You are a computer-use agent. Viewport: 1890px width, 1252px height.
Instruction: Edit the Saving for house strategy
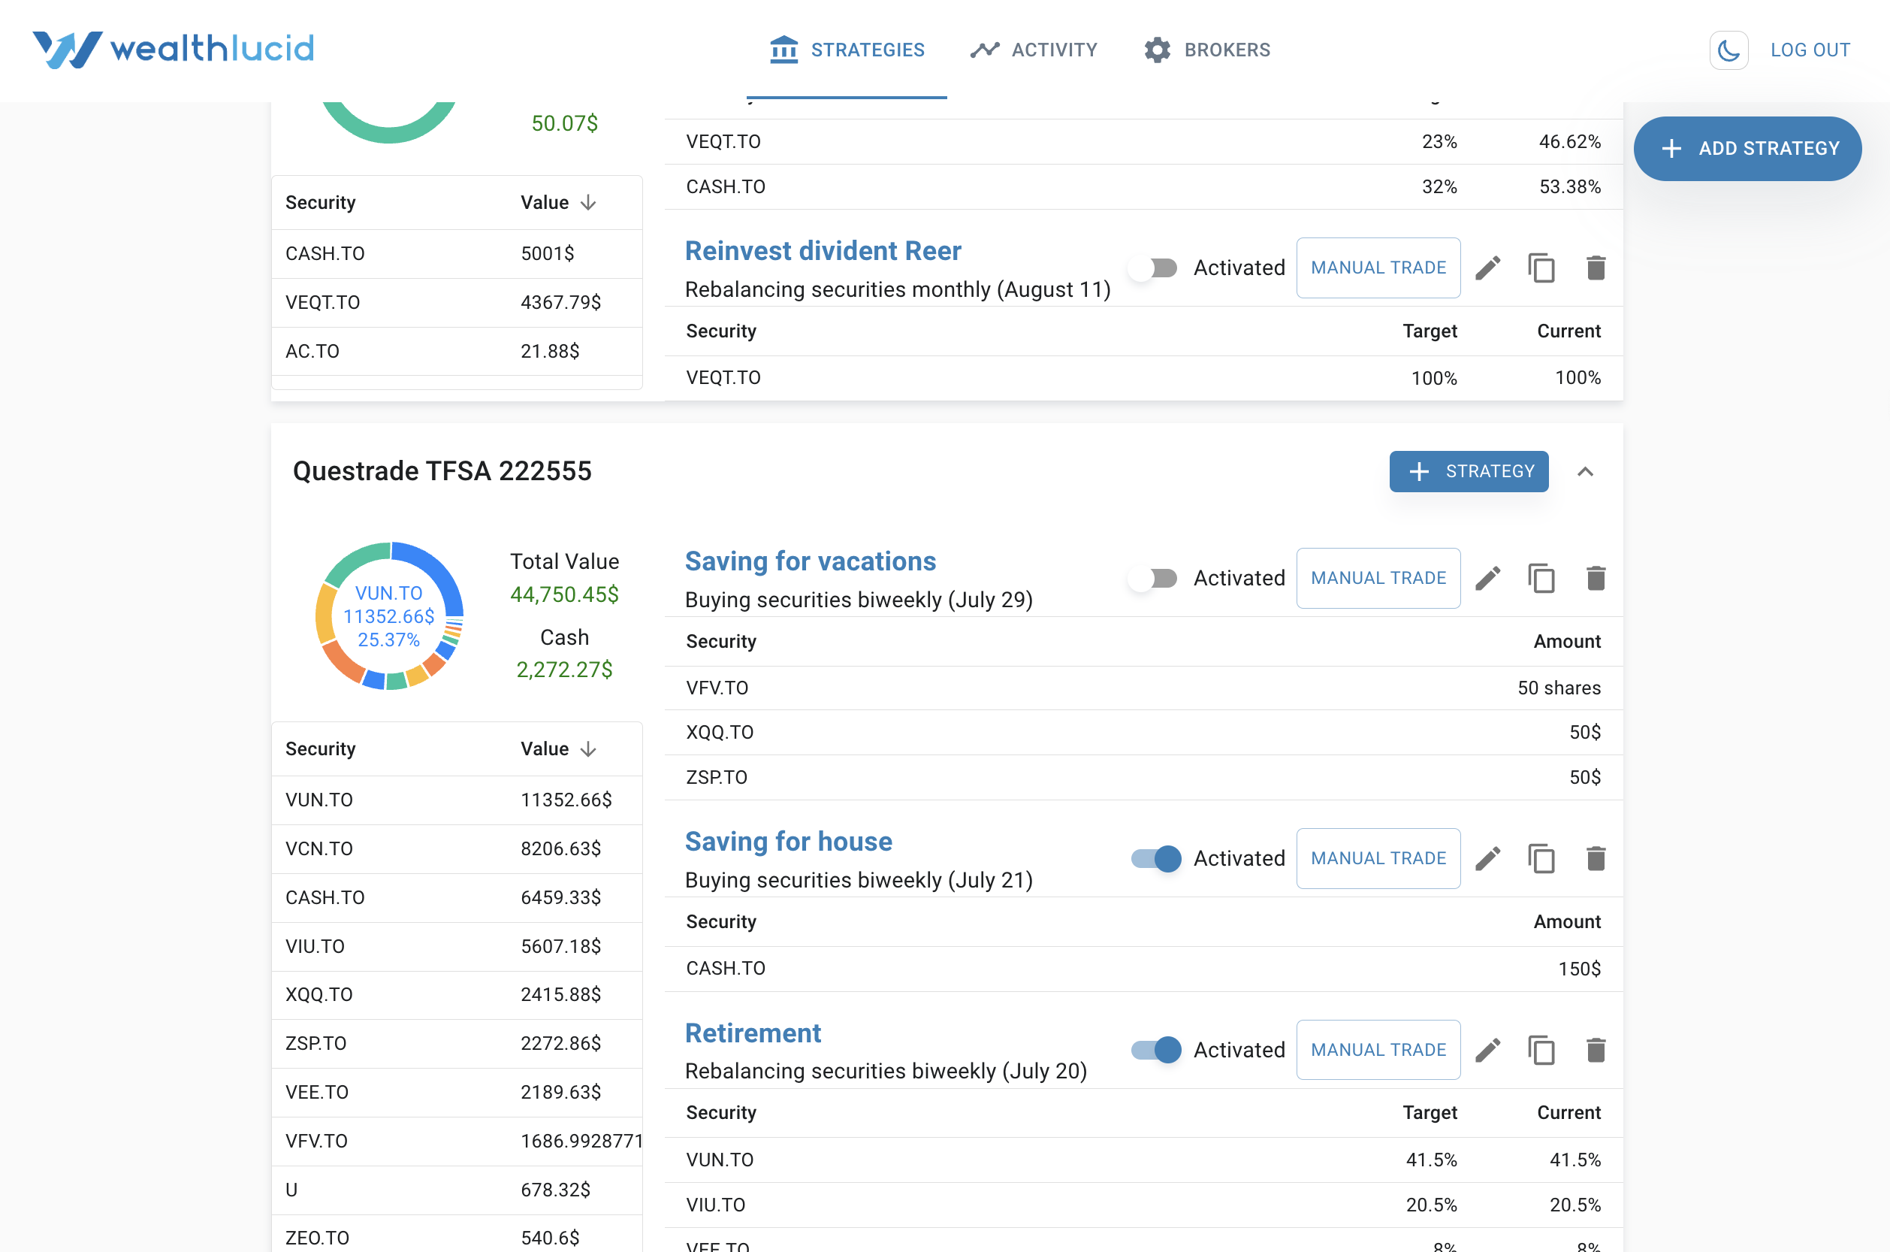[1487, 858]
